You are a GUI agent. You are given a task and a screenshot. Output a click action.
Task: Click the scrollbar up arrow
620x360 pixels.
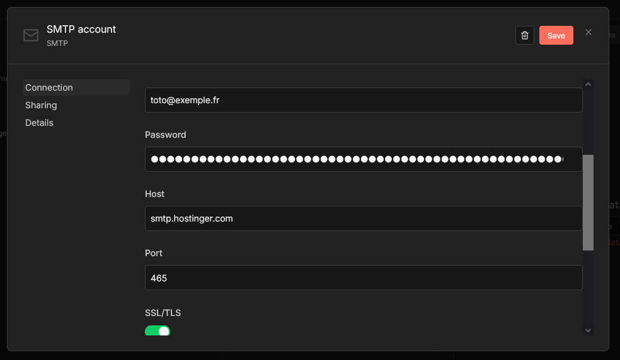click(x=588, y=84)
